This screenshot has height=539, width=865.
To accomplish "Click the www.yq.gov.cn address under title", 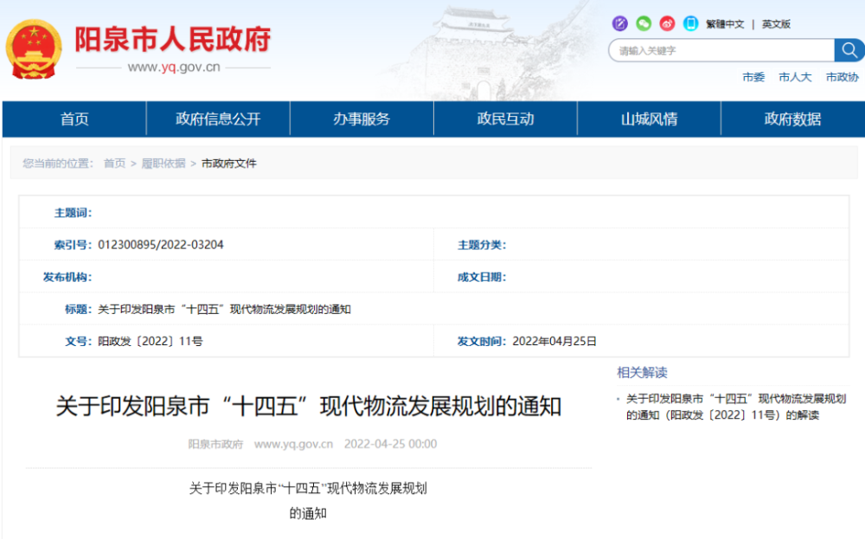I will point(174,67).
